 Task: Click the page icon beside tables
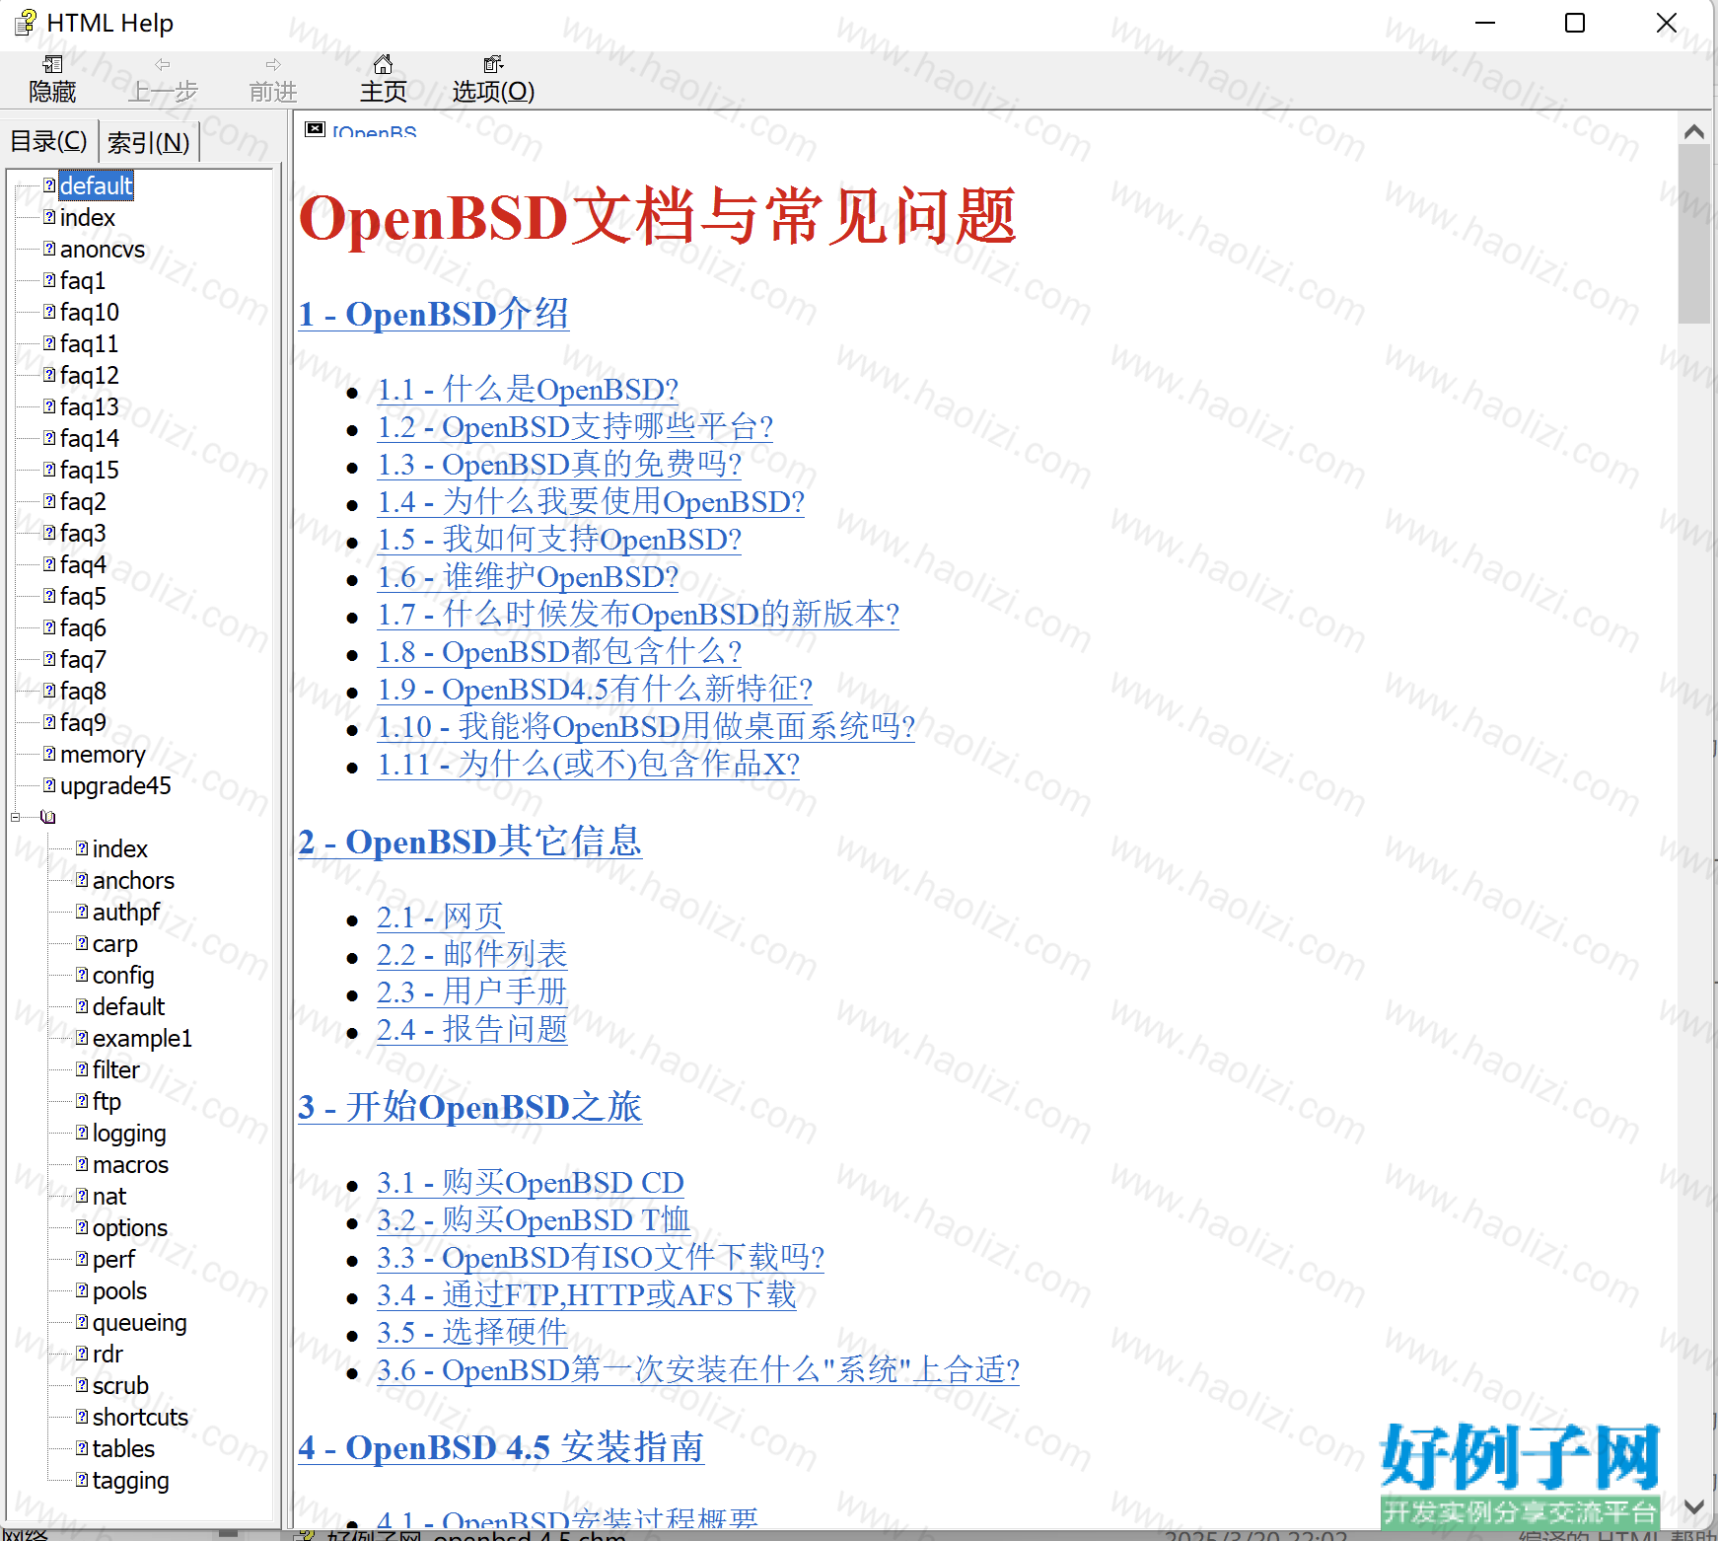tap(82, 1448)
